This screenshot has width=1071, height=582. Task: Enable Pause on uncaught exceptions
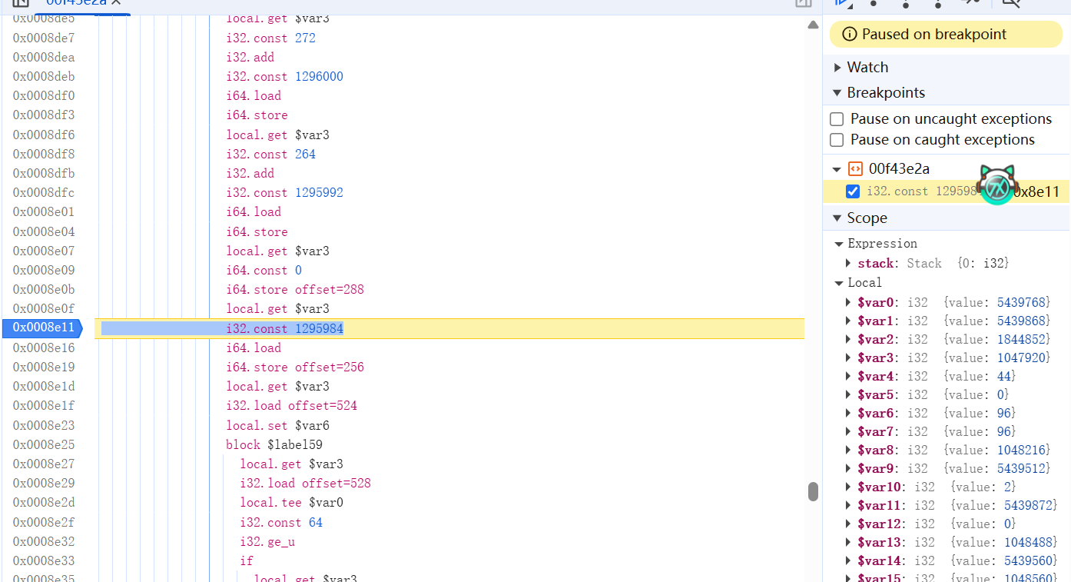pos(837,119)
